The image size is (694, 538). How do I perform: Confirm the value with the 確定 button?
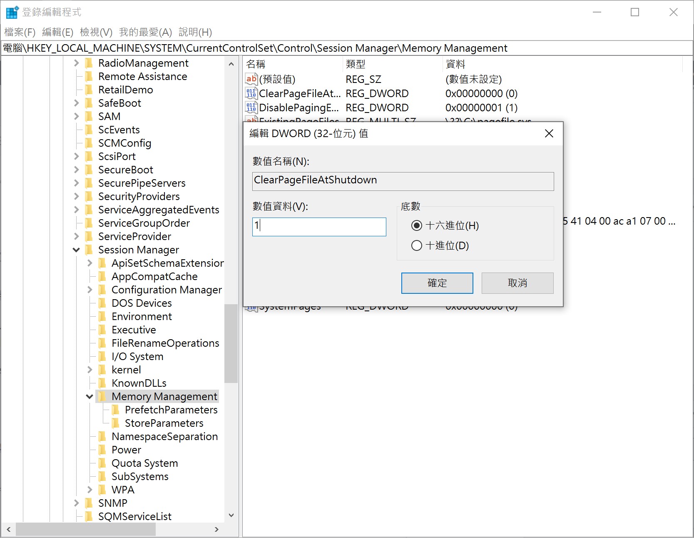(x=437, y=283)
